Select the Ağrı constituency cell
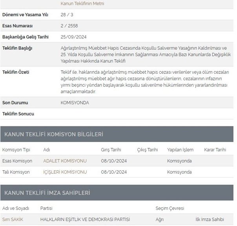The height and width of the screenshot is (226, 237). point(160,220)
